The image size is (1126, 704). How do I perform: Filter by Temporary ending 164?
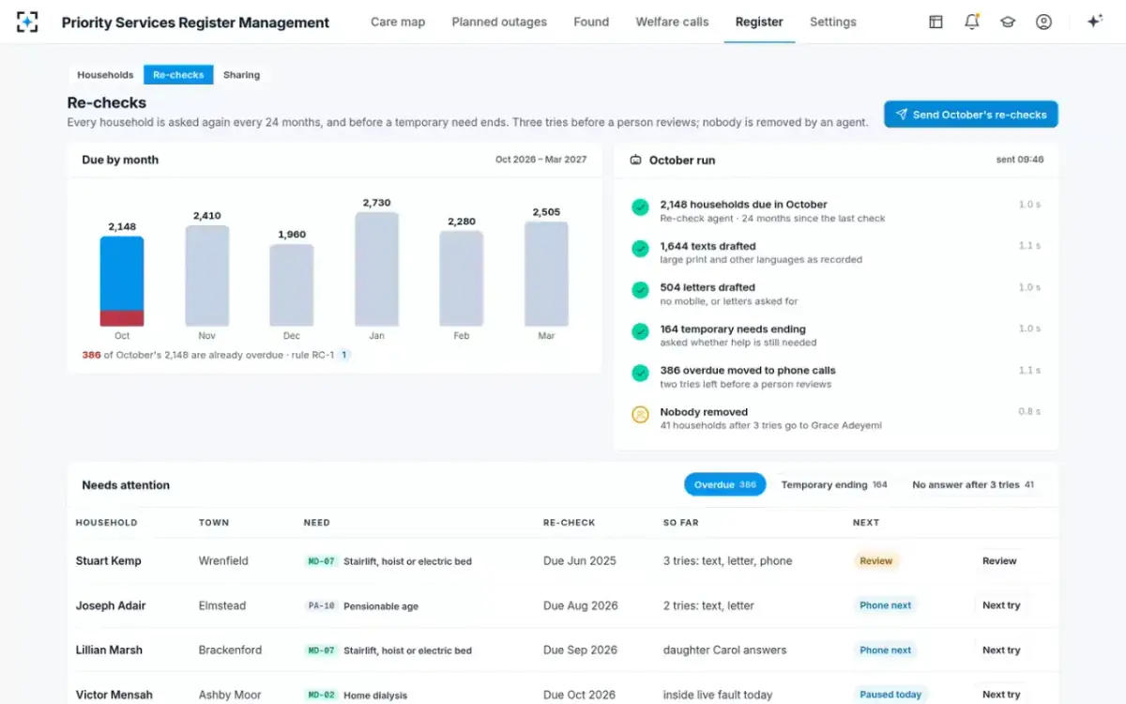[834, 485]
